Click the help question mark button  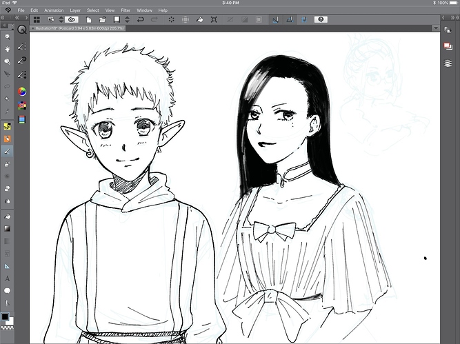pyautogui.click(x=321, y=20)
